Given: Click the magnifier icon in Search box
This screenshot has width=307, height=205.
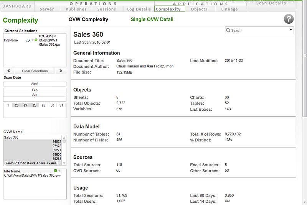Looking at the screenshot, I should pyautogui.click(x=228, y=30).
